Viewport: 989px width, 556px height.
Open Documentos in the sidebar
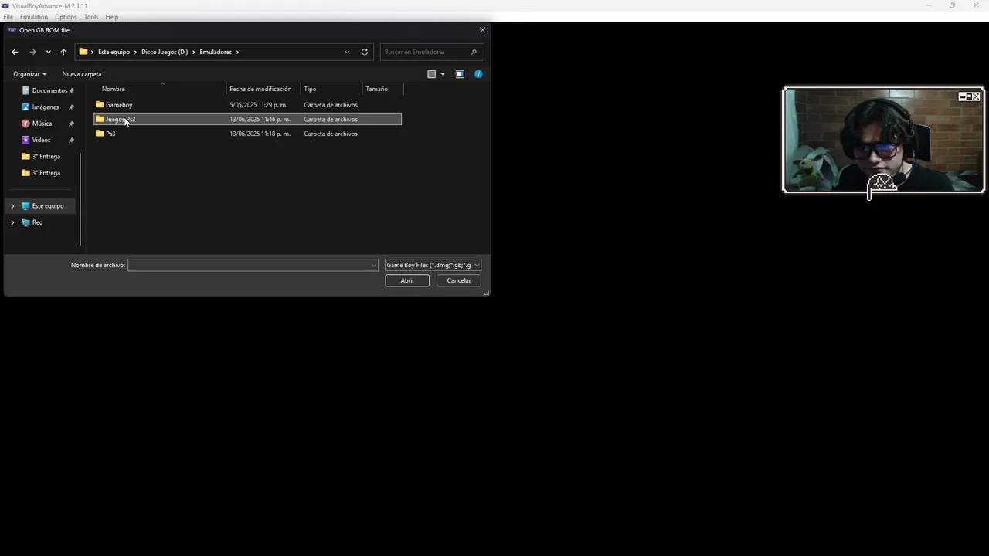[49, 90]
